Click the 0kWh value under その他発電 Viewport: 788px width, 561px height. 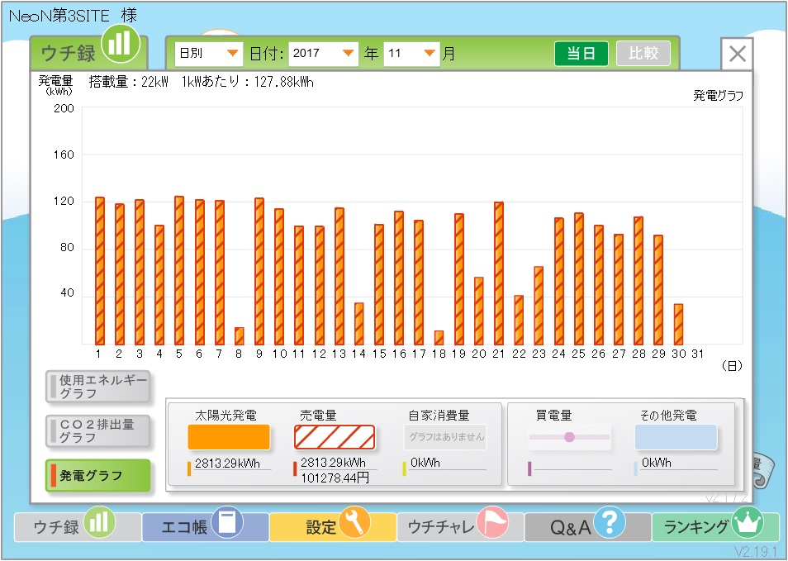tap(657, 463)
